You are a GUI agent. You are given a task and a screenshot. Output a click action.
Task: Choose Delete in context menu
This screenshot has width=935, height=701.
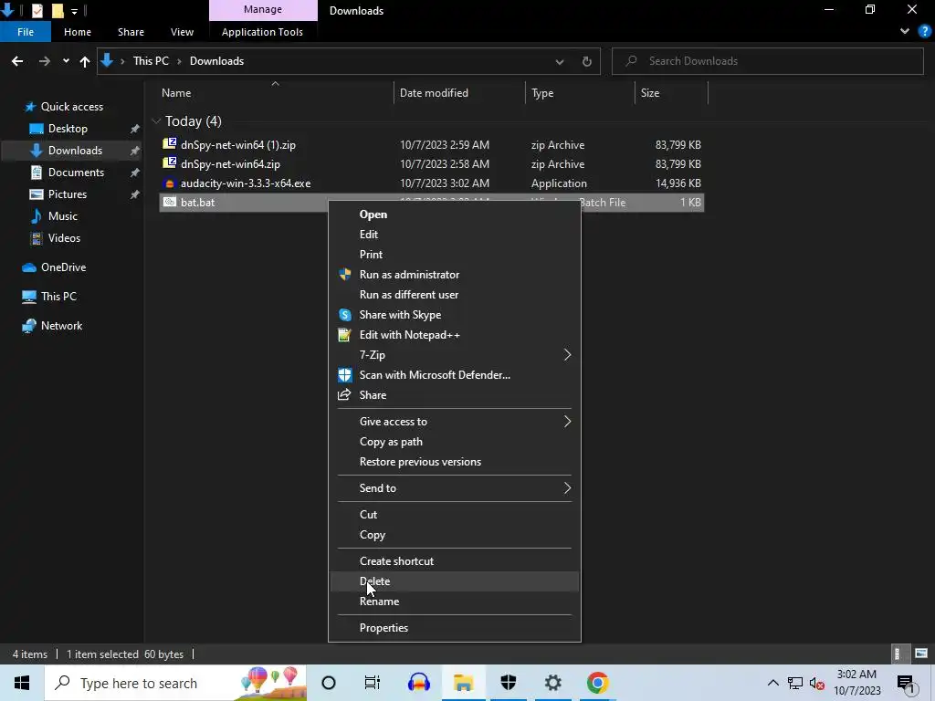(455, 581)
